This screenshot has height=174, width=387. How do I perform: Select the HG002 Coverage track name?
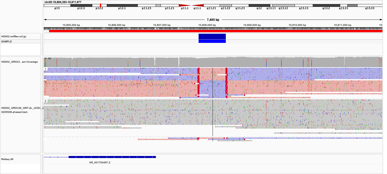point(20,62)
